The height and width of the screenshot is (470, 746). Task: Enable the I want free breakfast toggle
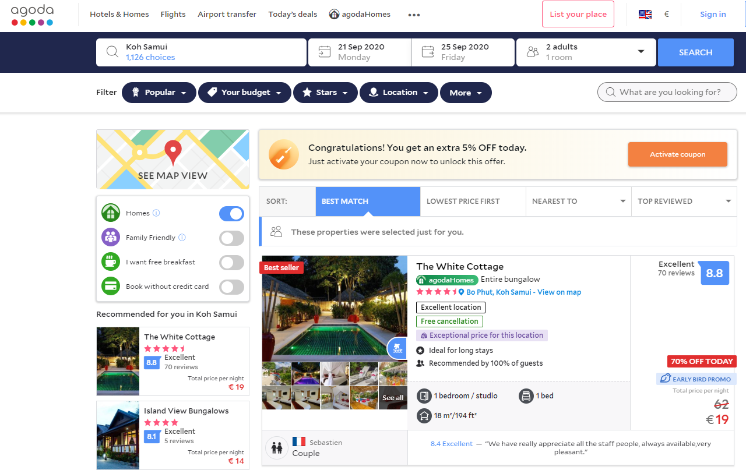click(231, 263)
